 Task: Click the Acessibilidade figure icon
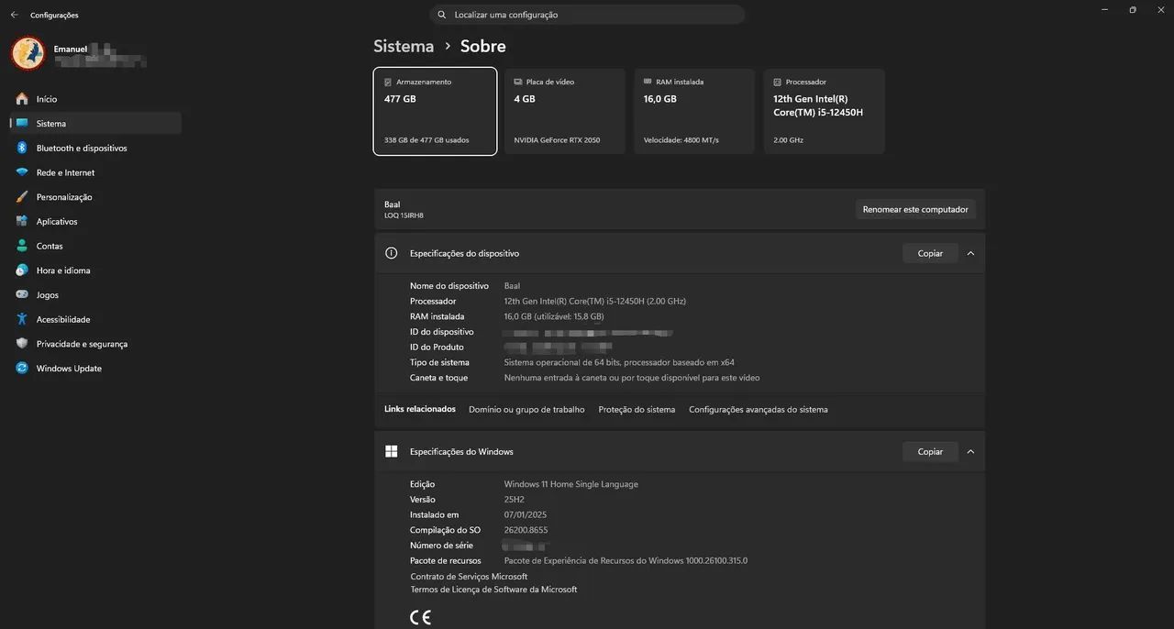pyautogui.click(x=21, y=319)
